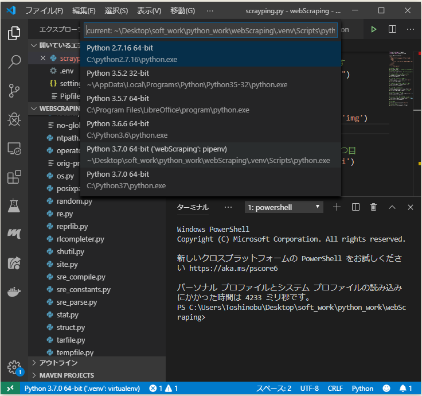Open the Live Share arrow icon
The width and height of the screenshot is (422, 396).
tap(14, 263)
